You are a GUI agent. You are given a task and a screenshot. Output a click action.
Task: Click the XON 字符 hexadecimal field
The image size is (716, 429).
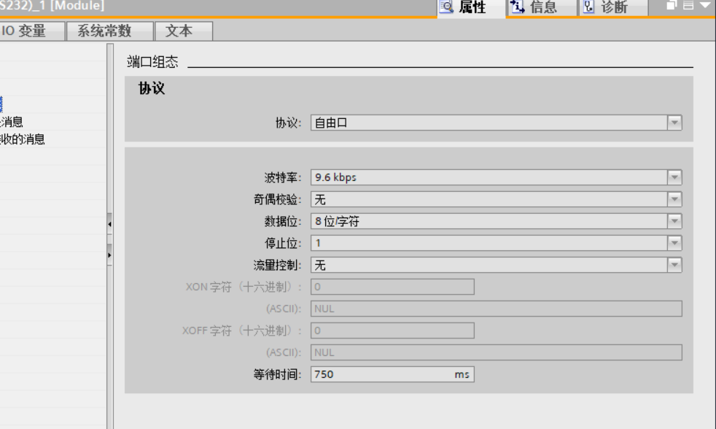392,287
